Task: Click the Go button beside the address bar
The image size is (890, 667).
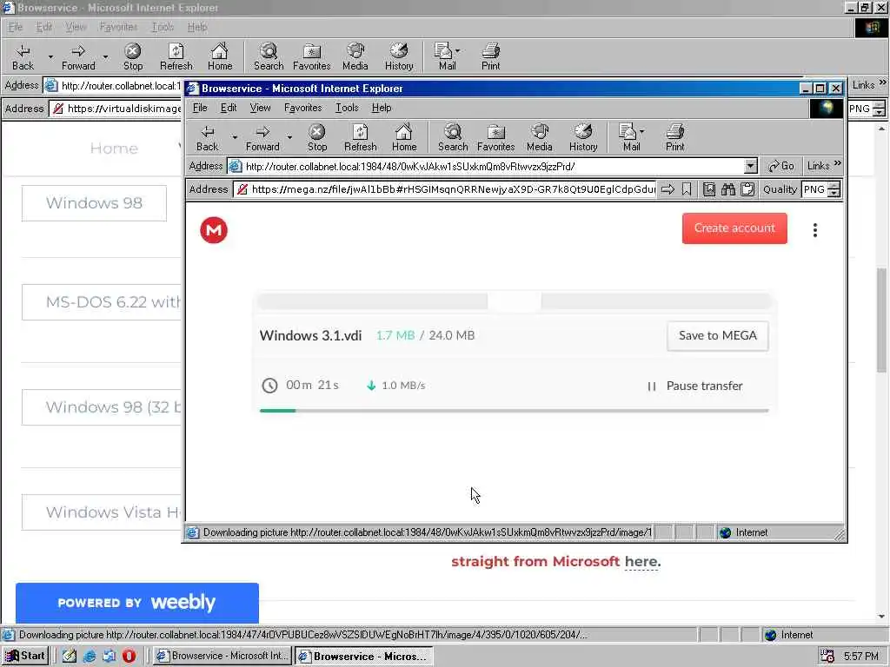Action: click(780, 166)
